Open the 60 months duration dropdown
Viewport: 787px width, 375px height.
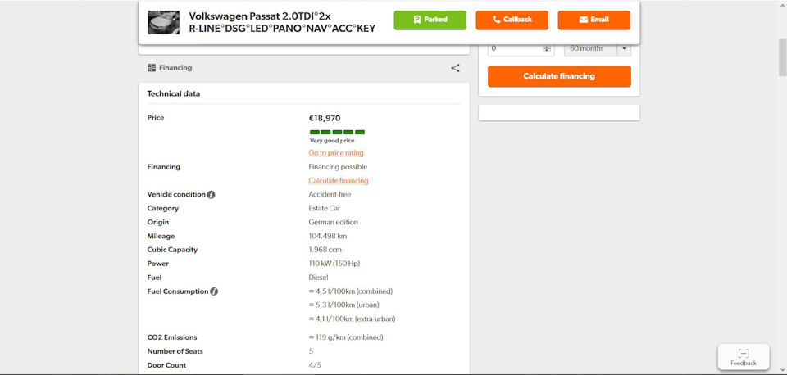click(x=598, y=48)
